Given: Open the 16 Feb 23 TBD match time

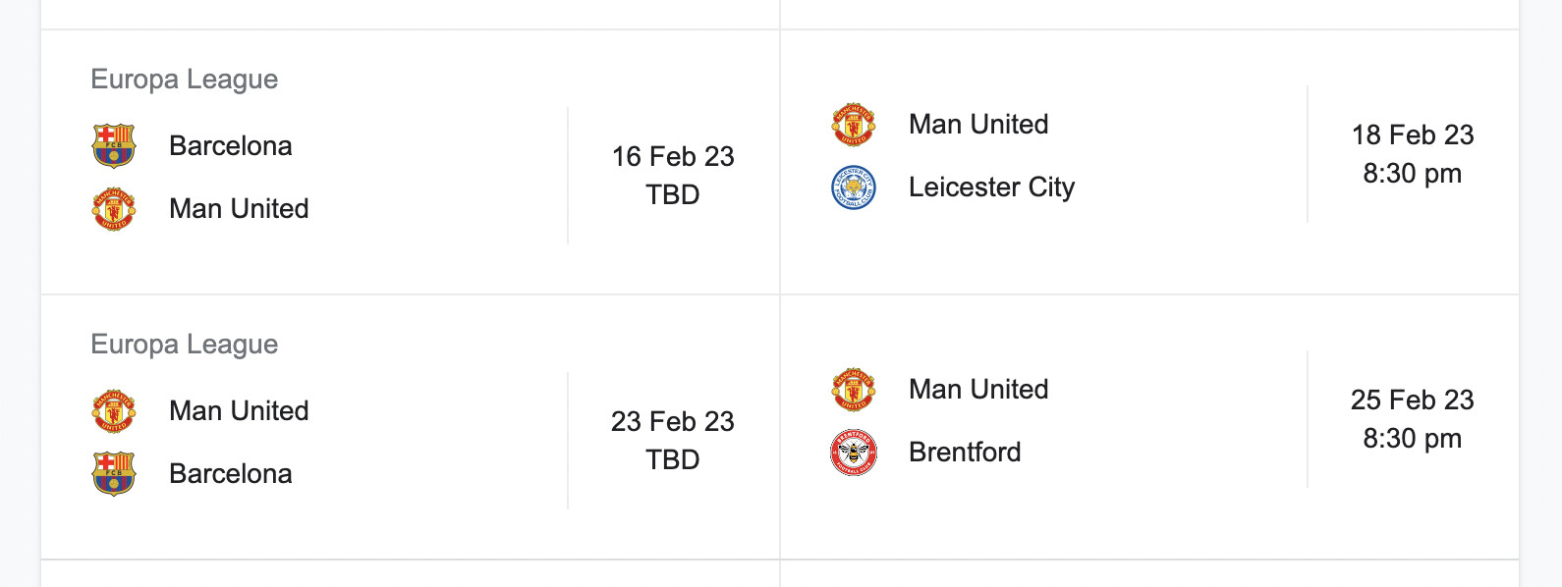Looking at the screenshot, I should 673,176.
